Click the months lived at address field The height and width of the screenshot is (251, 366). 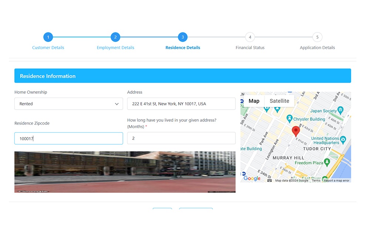point(181,138)
